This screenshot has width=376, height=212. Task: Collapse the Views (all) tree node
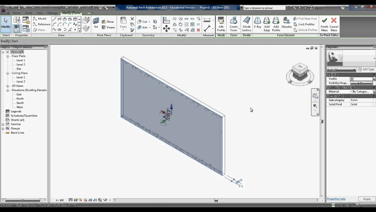[3, 52]
